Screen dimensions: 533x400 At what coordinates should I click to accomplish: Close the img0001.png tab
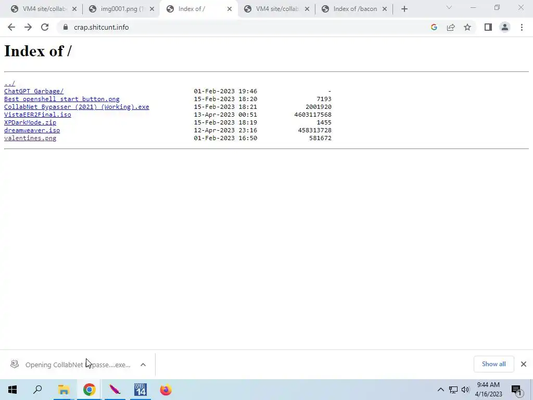152,9
